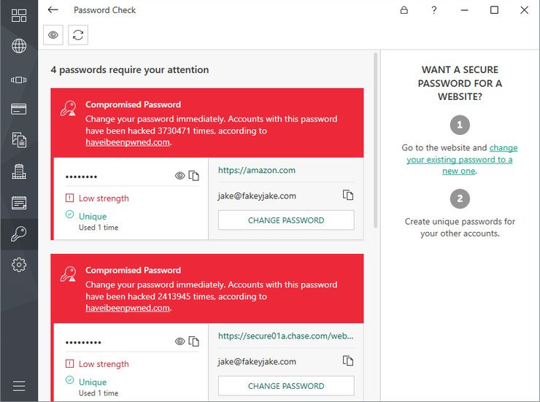Click the 'Password Check' window title
The width and height of the screenshot is (540, 402).
(x=104, y=10)
